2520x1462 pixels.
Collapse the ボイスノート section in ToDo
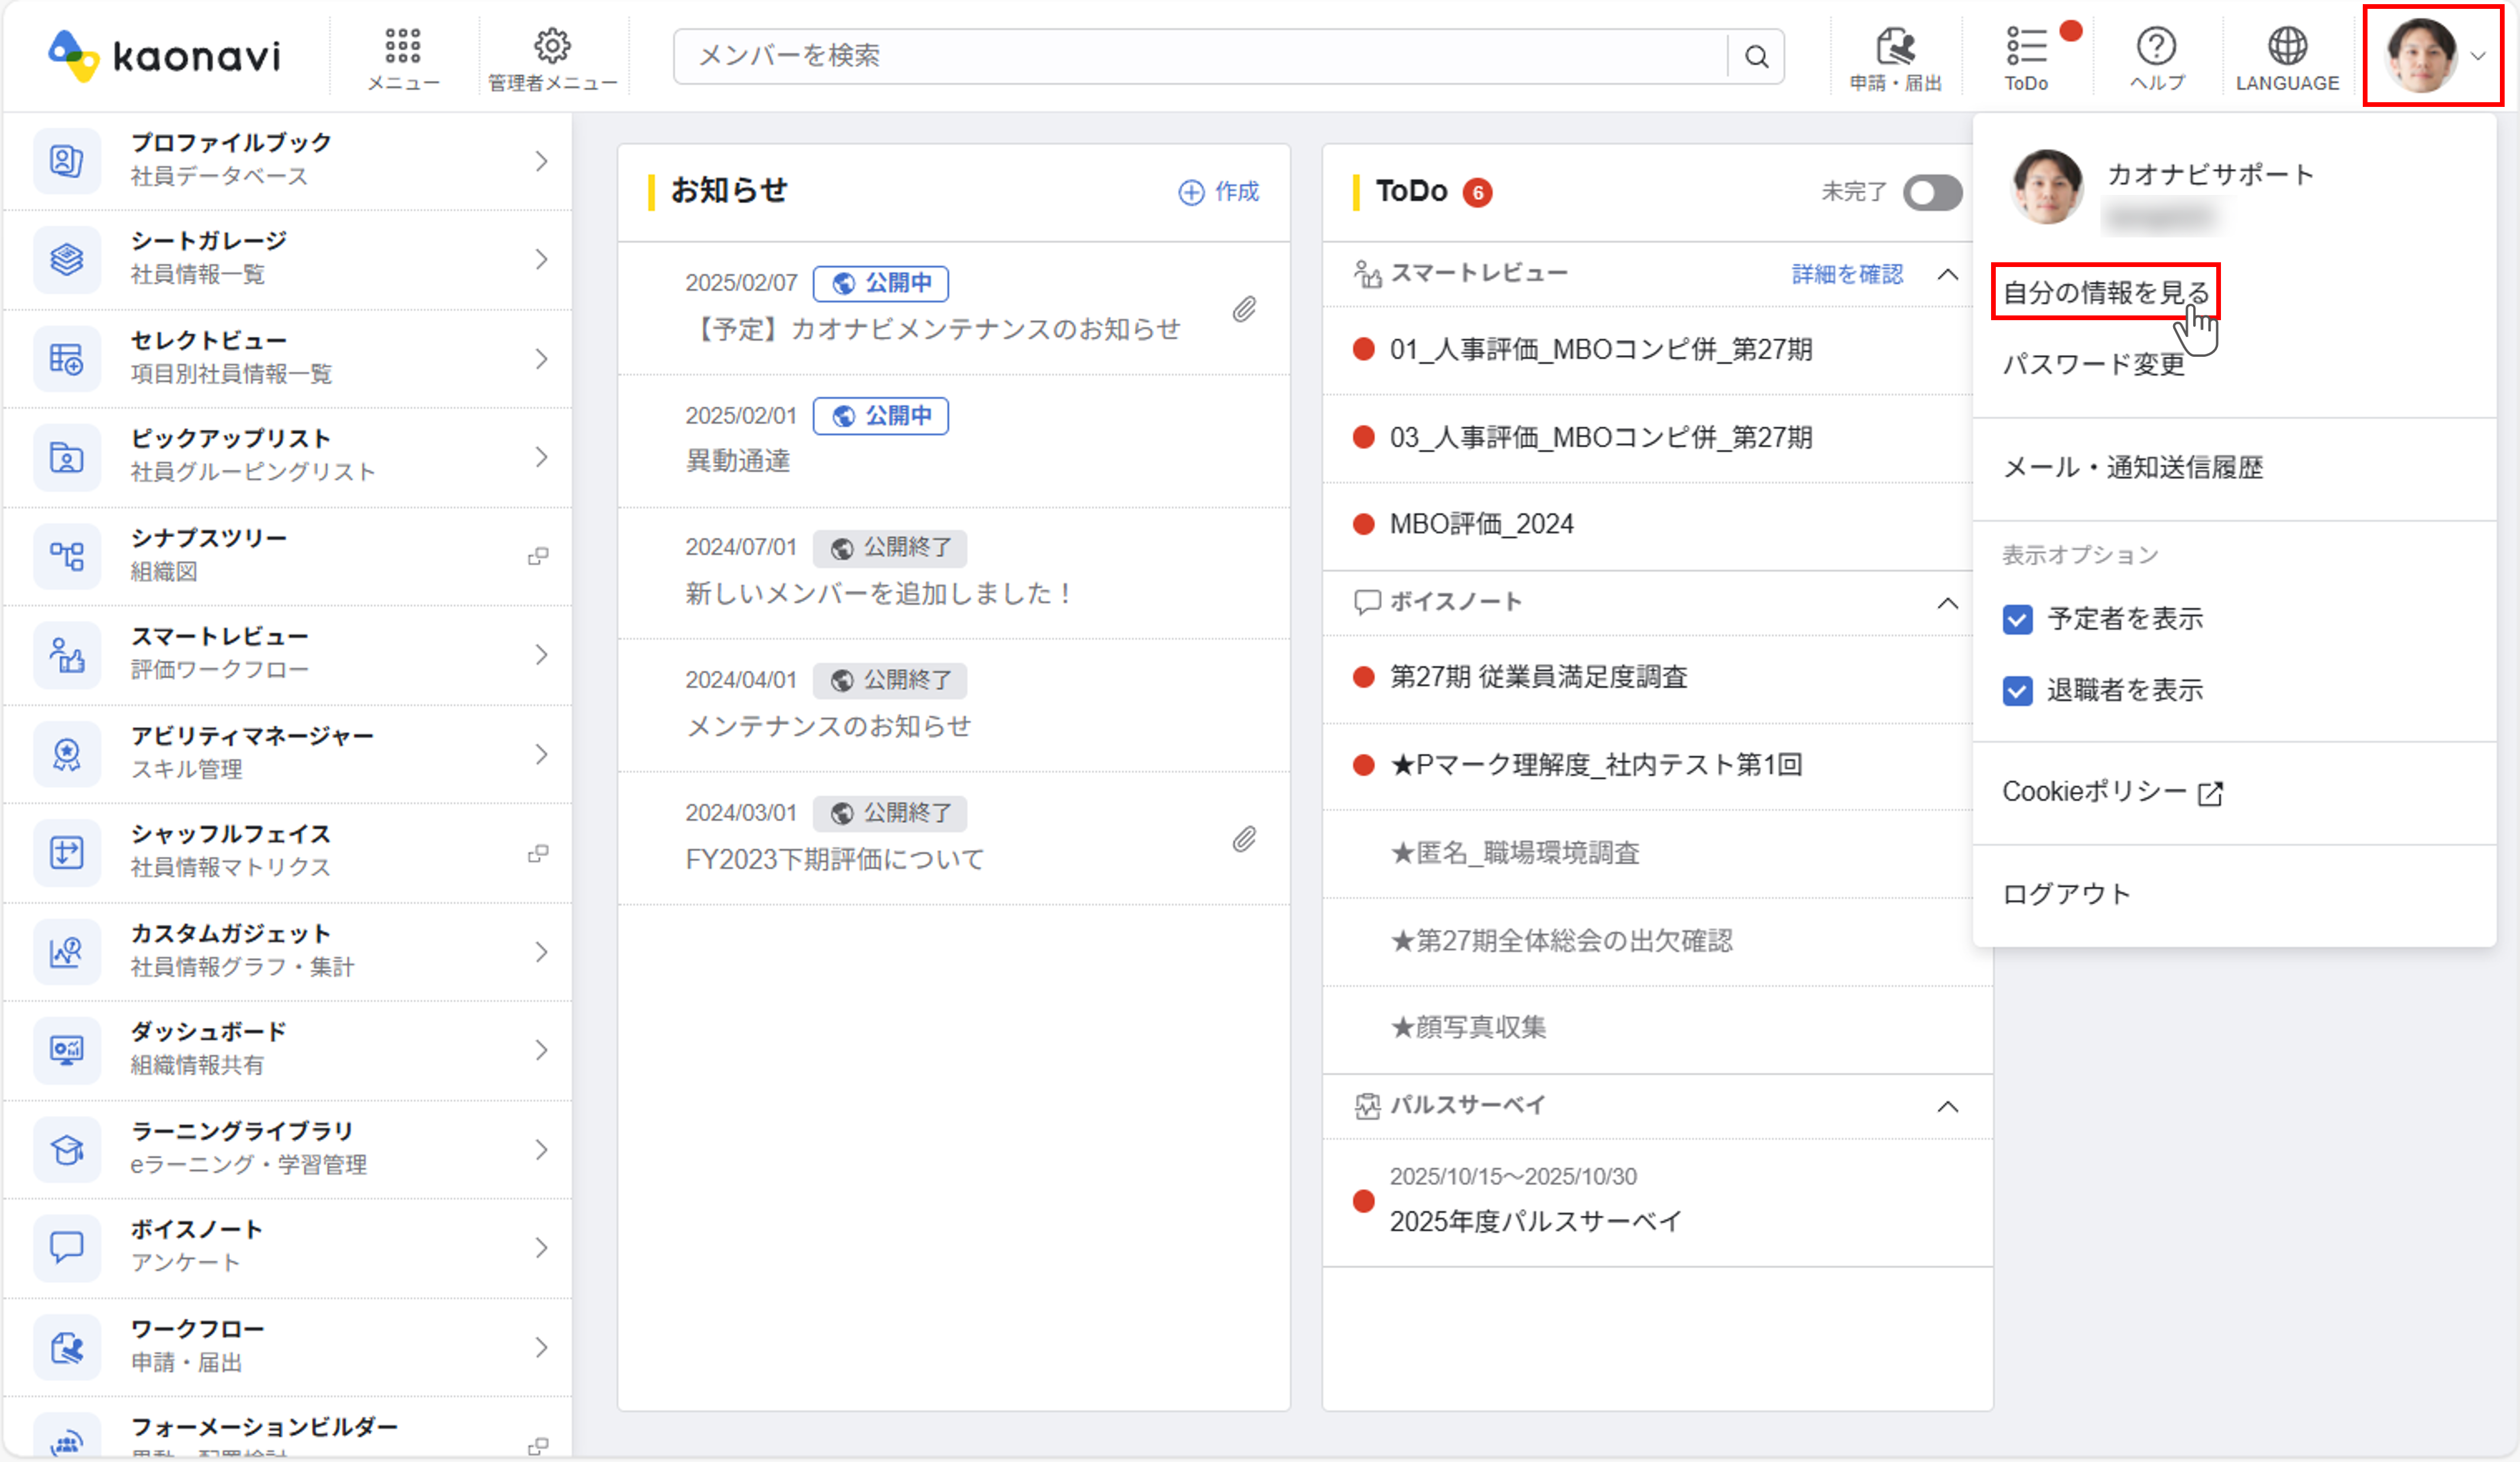click(x=1948, y=603)
